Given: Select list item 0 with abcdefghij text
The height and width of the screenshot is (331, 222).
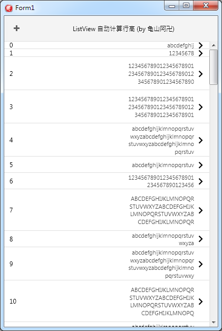Looking at the screenshot, I should pyautogui.click(x=107, y=45).
